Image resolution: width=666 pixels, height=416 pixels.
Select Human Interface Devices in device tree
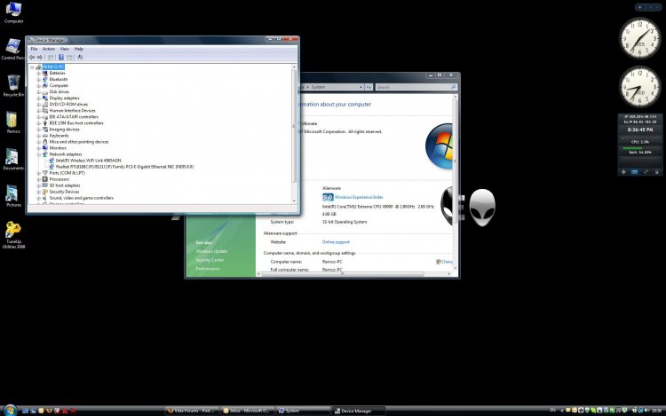click(72, 111)
